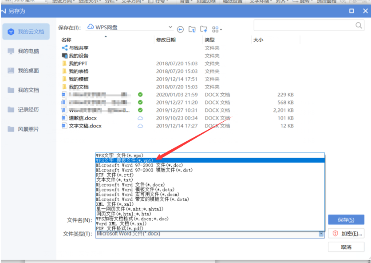Select 单一网页文件(*.mht;*.mhtml) format
371x263 pixels.
[x=210, y=209]
